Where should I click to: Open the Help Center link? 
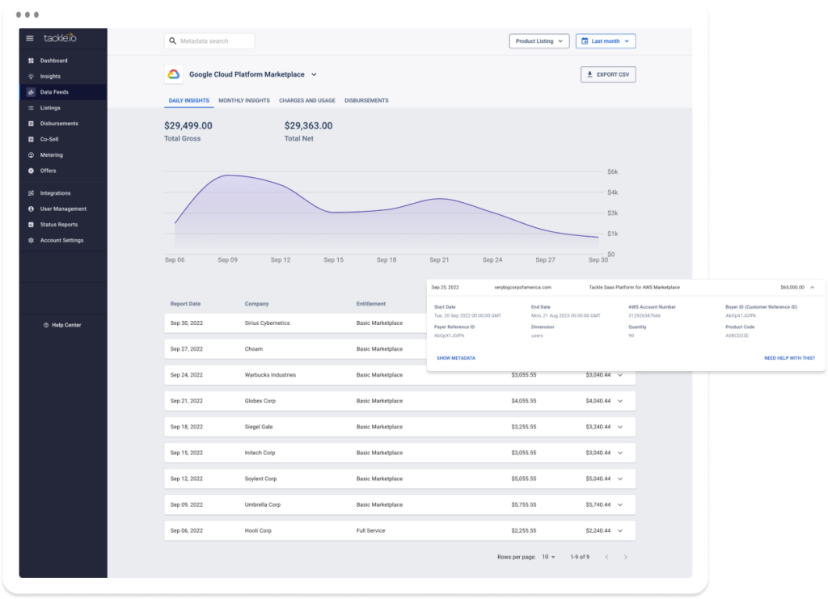62,325
